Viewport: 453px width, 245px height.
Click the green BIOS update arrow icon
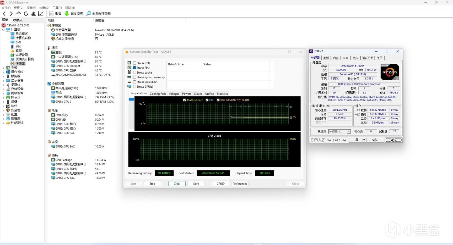67,14
